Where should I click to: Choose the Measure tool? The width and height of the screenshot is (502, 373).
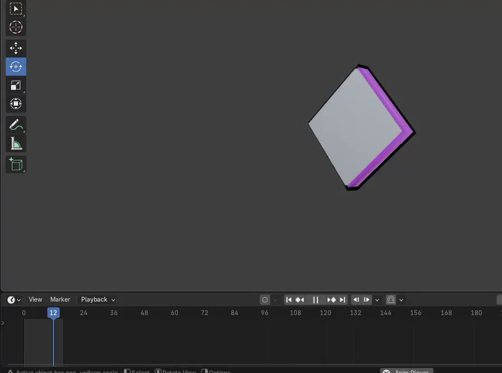(16, 143)
